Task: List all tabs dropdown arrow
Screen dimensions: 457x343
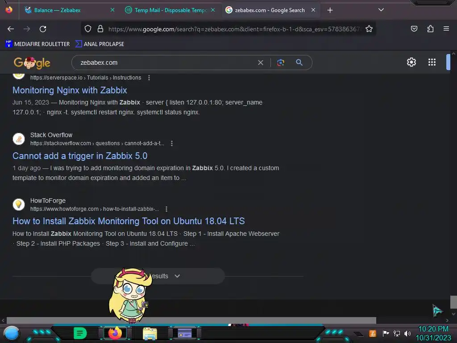Action: [x=381, y=10]
